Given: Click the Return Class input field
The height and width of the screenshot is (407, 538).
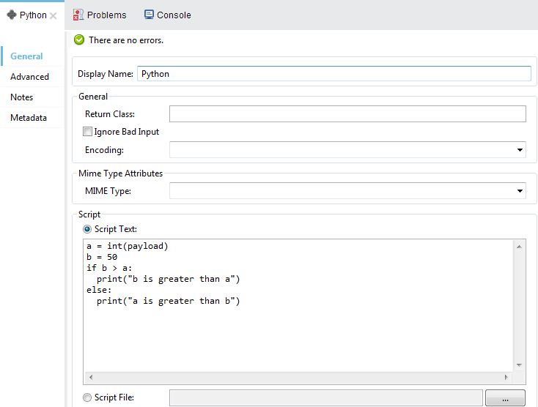Looking at the screenshot, I should (347, 113).
